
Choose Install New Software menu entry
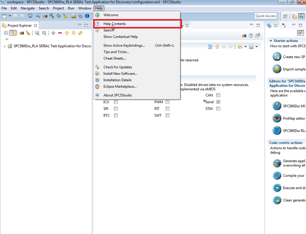pyautogui.click(x=137, y=74)
